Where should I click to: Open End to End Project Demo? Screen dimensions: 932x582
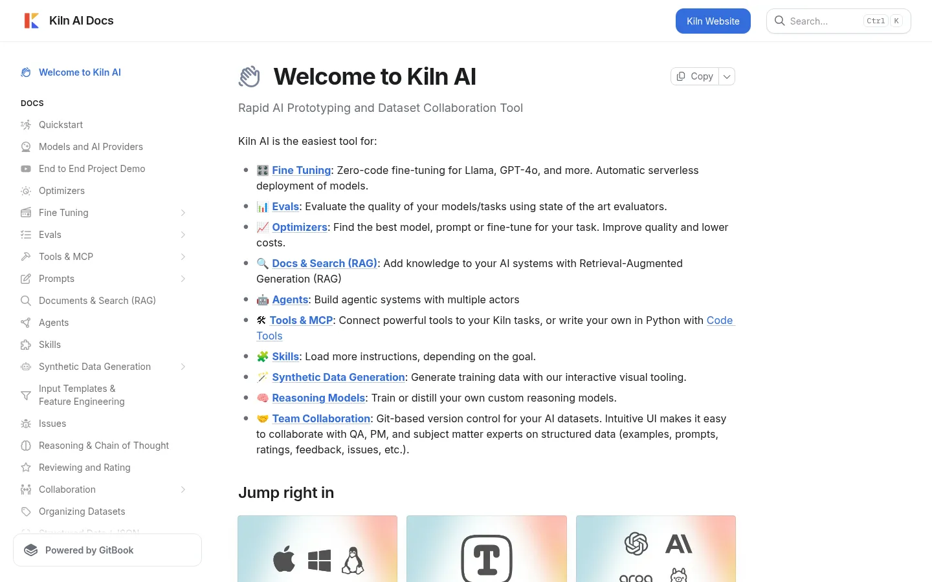(x=104, y=169)
